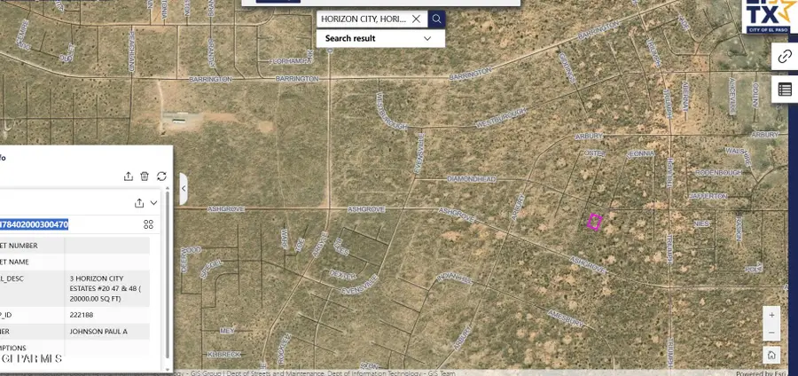The width and height of the screenshot is (798, 376).
Task: Click into the HORIZON CITY search field
Action: point(364,20)
